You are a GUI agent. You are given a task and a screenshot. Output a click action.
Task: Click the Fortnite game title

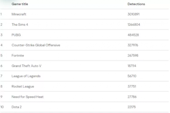18,56
